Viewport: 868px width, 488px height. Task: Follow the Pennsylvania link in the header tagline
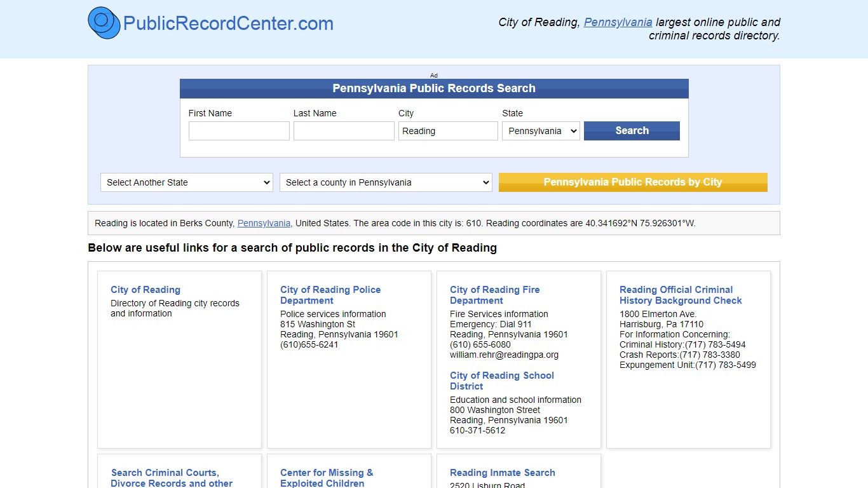click(x=618, y=22)
